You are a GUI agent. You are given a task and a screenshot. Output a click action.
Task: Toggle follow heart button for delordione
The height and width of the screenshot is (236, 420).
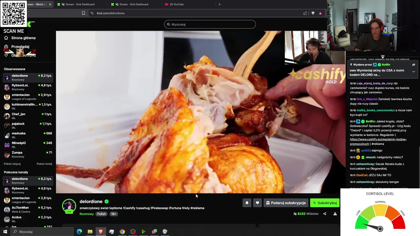[x=257, y=203]
